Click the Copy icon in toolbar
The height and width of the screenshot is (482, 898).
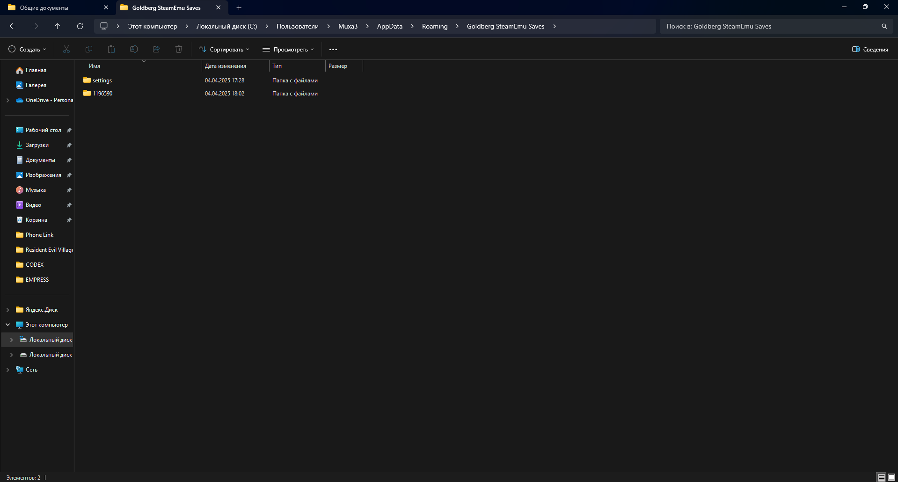point(89,49)
